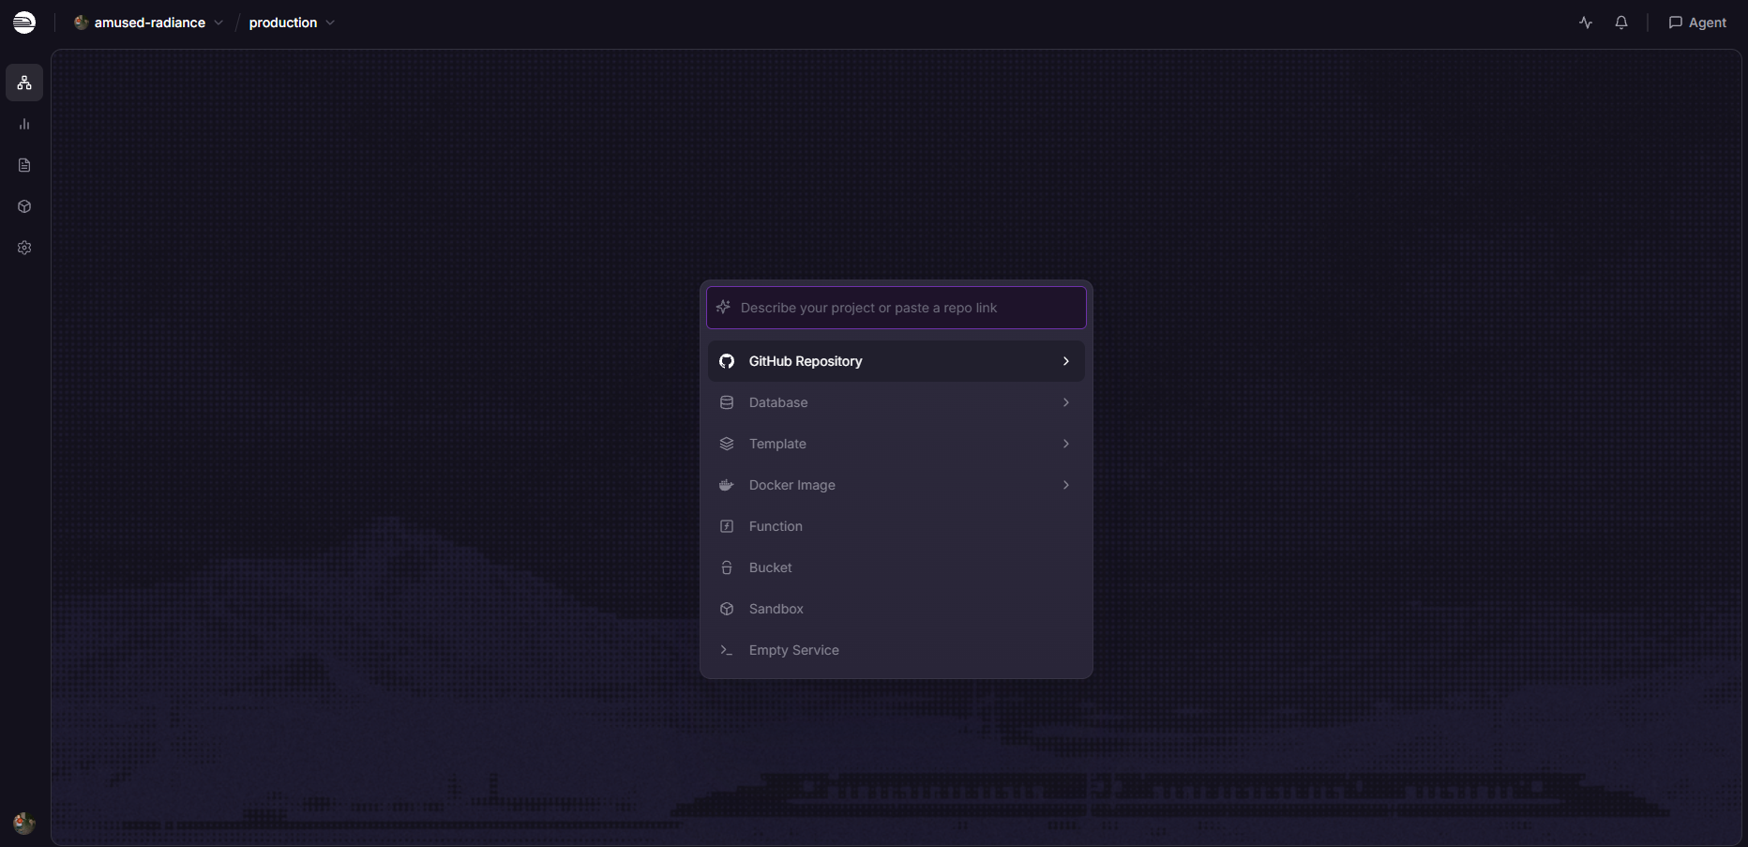Create an Empty Service

pyautogui.click(x=897, y=650)
